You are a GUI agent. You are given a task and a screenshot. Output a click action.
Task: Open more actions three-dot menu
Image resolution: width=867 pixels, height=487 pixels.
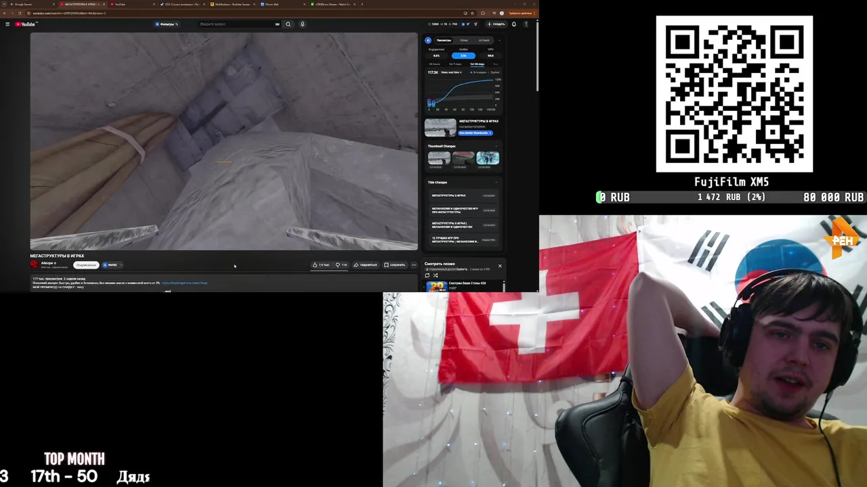(x=414, y=265)
